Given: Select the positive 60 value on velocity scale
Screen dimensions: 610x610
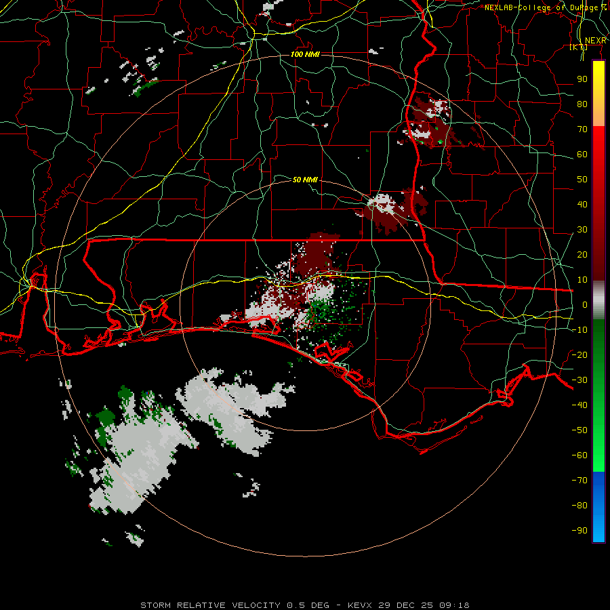Looking at the screenshot, I should pyautogui.click(x=582, y=154).
